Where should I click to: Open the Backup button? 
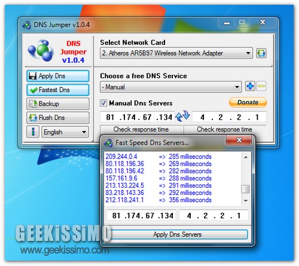click(58, 103)
